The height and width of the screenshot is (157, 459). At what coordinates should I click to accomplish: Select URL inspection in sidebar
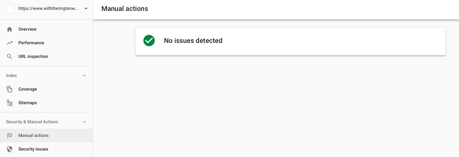point(33,57)
